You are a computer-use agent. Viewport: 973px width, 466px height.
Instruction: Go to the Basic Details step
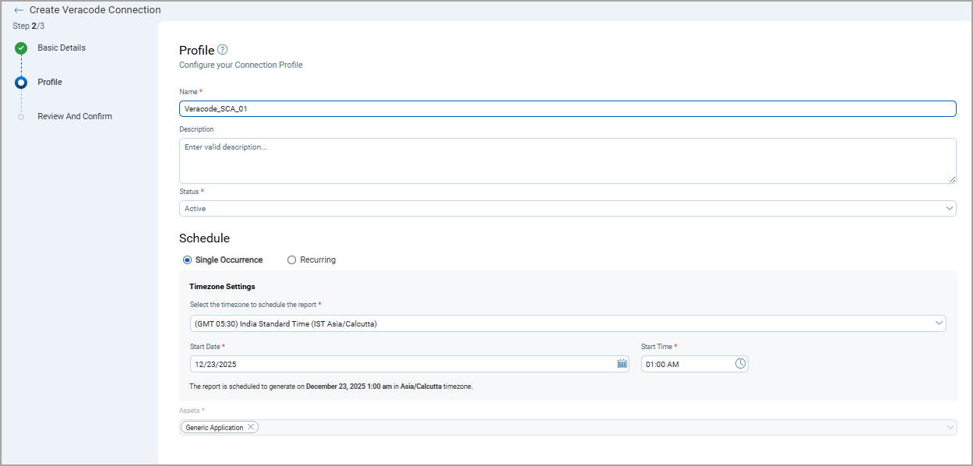coord(62,48)
